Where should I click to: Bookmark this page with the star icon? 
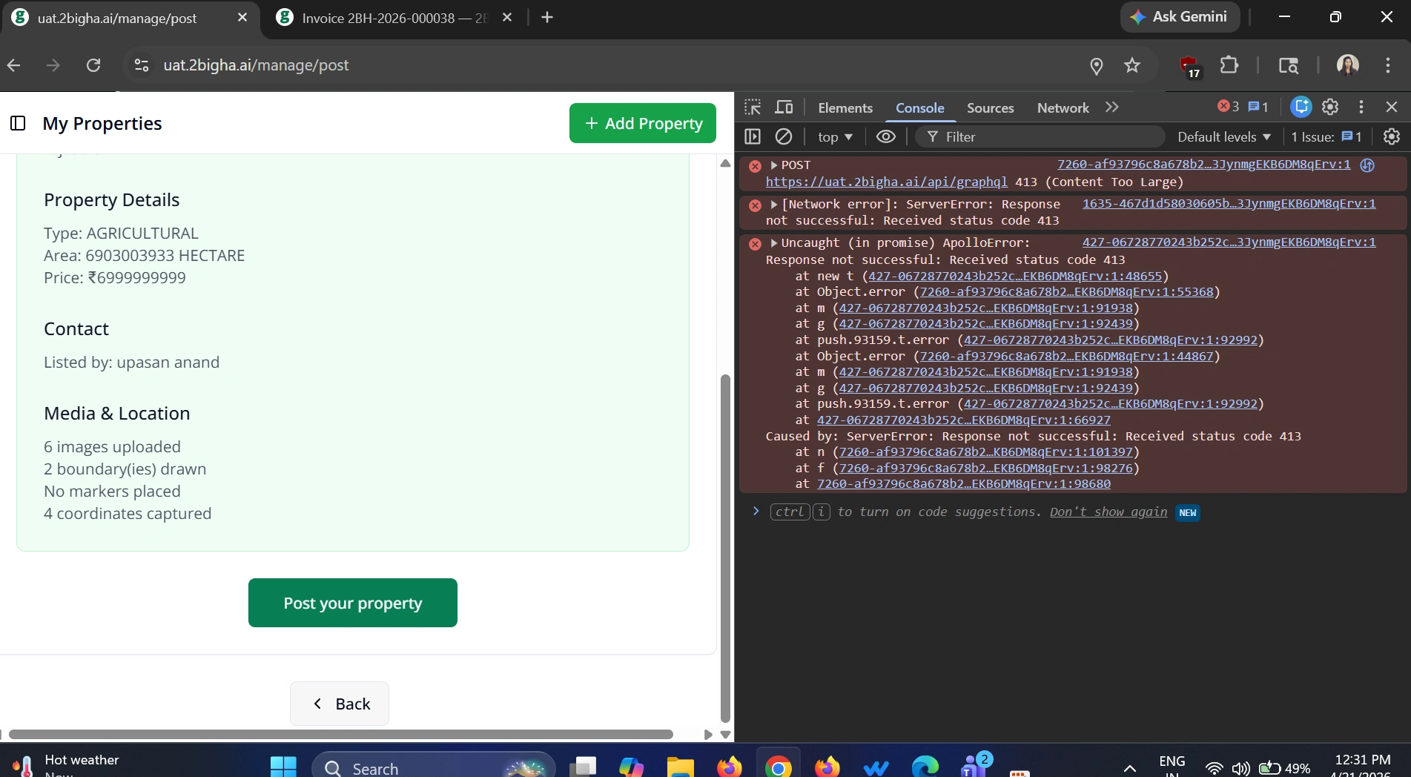click(x=1131, y=65)
